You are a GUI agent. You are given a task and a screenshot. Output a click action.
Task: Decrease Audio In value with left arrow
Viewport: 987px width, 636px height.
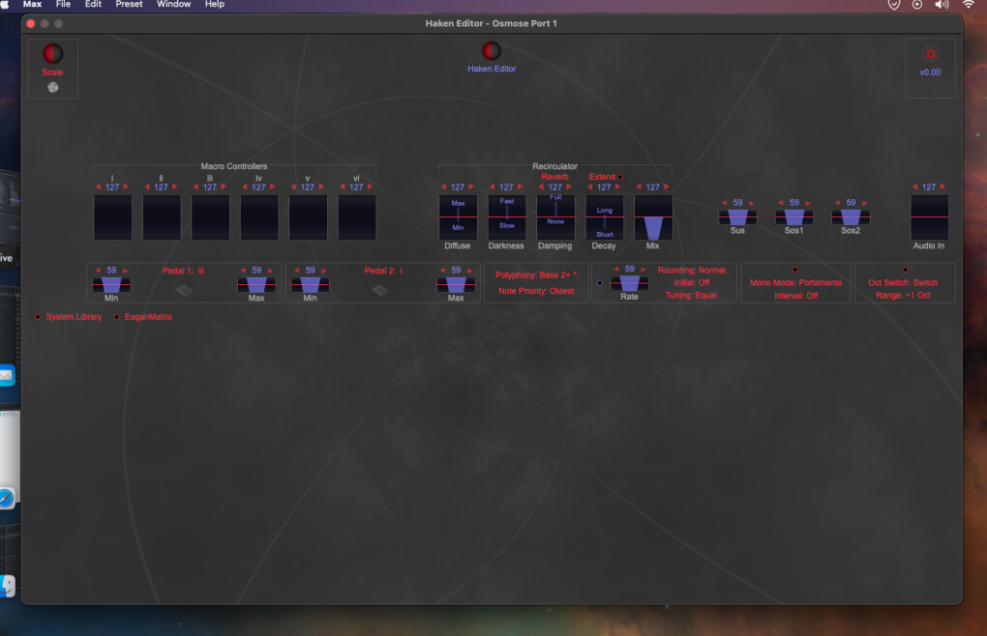tap(915, 187)
